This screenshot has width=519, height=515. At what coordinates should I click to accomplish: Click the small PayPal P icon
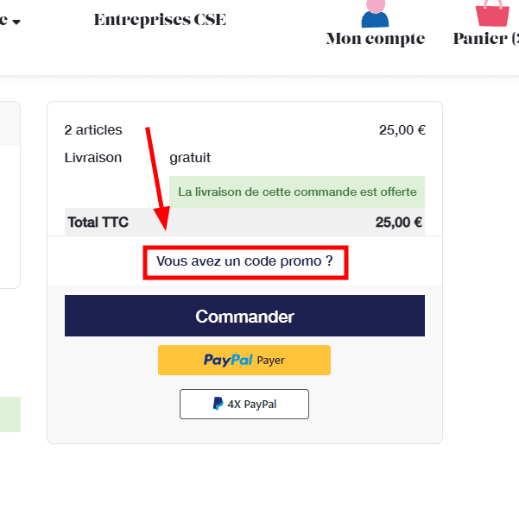point(218,404)
